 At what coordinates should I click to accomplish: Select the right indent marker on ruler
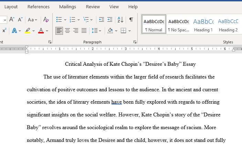(233, 50)
